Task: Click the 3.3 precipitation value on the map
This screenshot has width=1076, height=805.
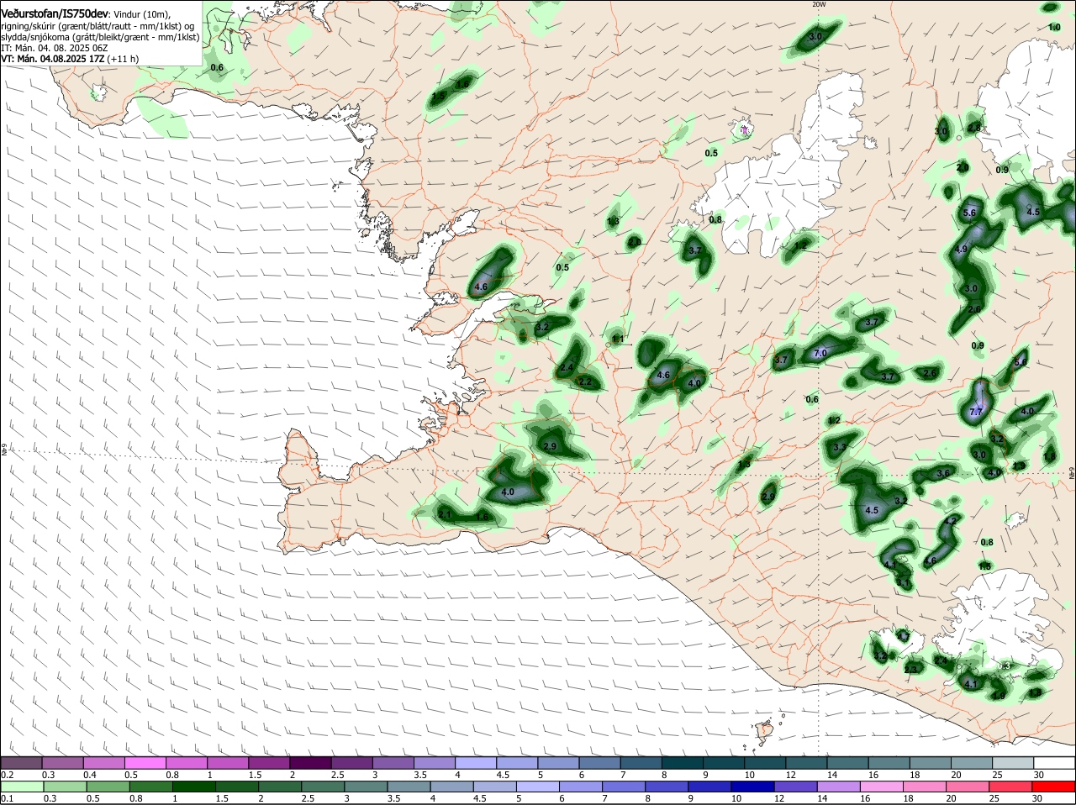Action: pyautogui.click(x=840, y=448)
